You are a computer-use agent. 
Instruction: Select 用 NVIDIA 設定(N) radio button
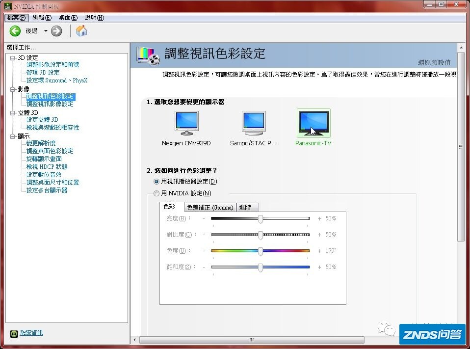156,193
